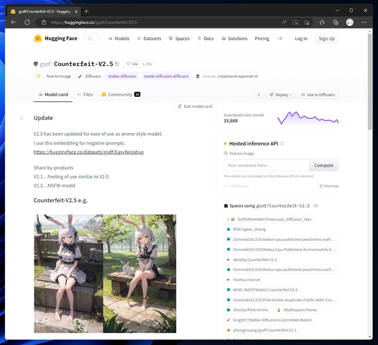Open the three-dot more options button
This screenshot has width=378, height=345.
coord(258,95)
